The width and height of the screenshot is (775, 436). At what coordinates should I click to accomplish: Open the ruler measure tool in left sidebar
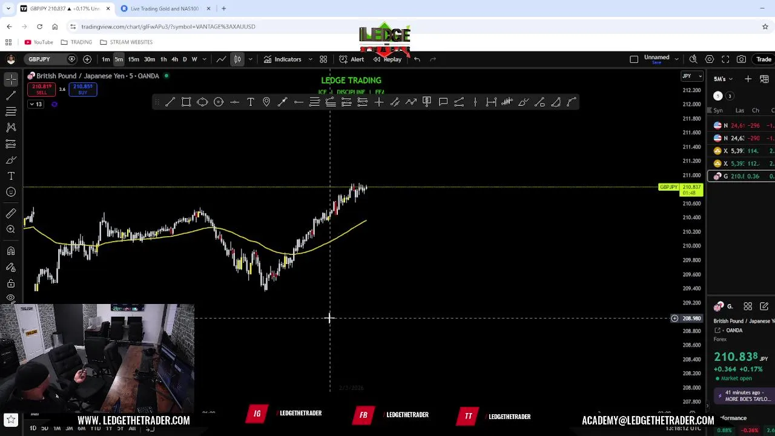click(11, 213)
